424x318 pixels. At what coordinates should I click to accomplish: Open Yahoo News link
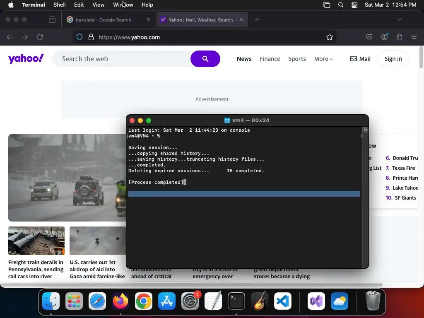pos(244,59)
